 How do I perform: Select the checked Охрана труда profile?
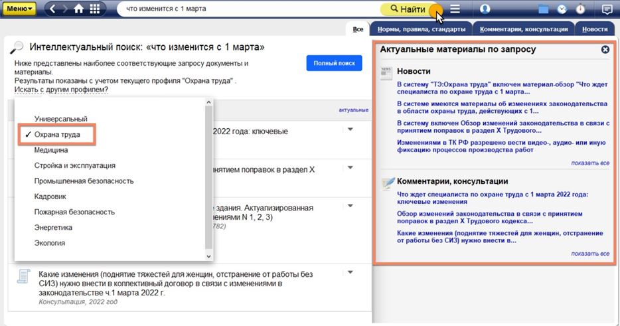click(56, 135)
